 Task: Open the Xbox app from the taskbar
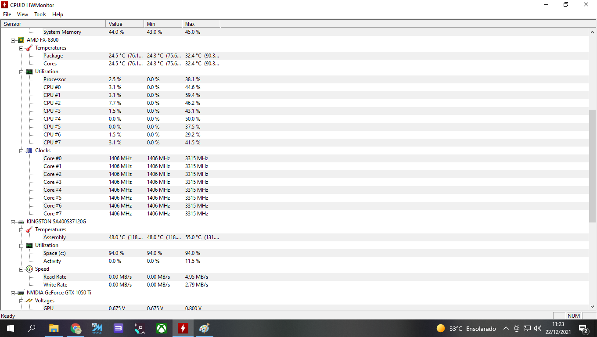point(162,328)
